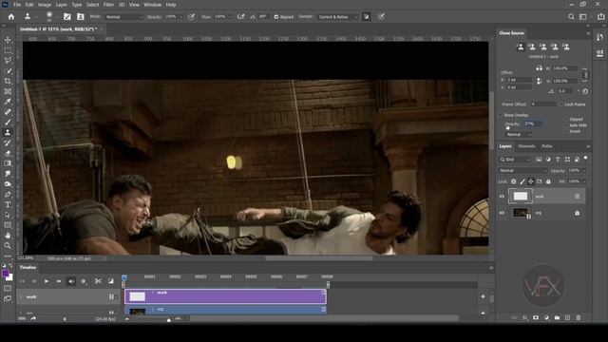
Task: Adjust the timeline zoom slider
Action: pos(169,320)
